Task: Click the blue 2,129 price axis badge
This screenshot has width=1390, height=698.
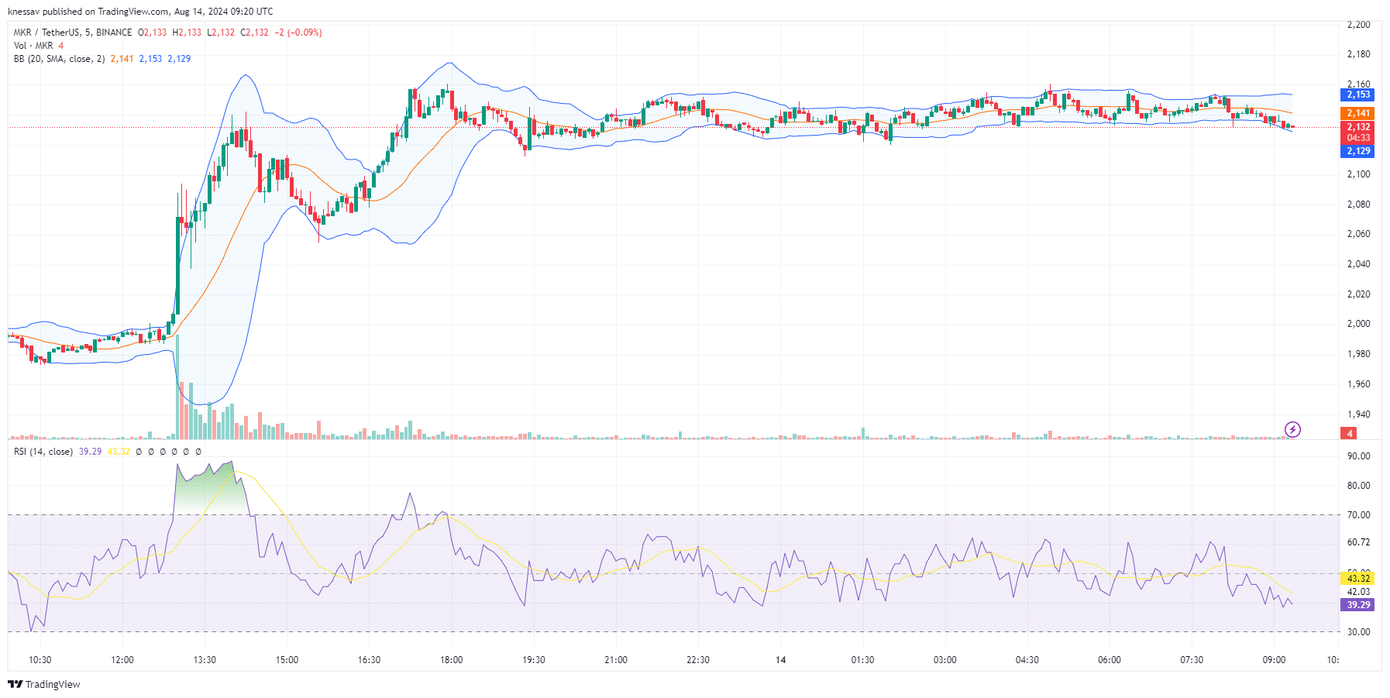Action: pyautogui.click(x=1357, y=151)
